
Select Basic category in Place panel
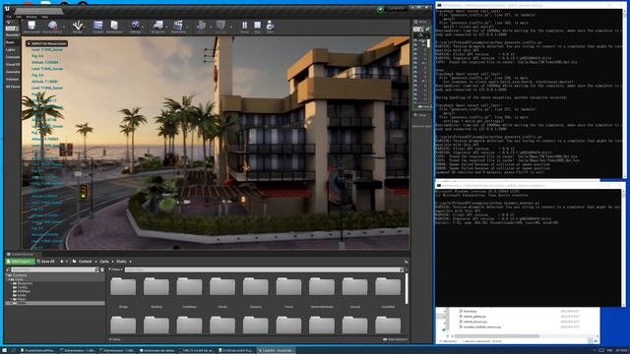point(10,42)
